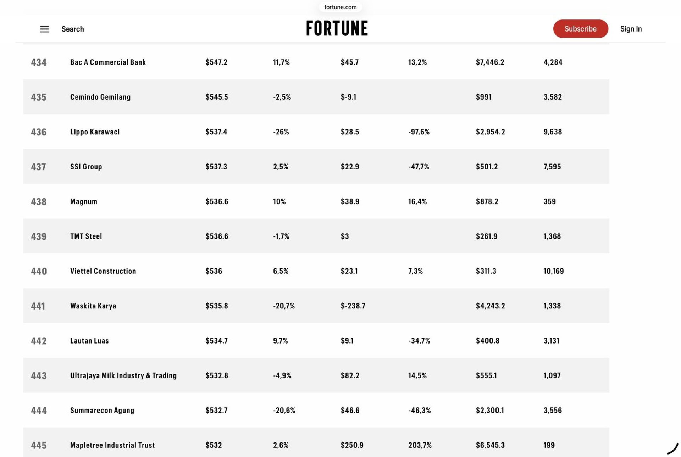Open Ultrajaya Milk Industry & Trading entry

coord(123,375)
